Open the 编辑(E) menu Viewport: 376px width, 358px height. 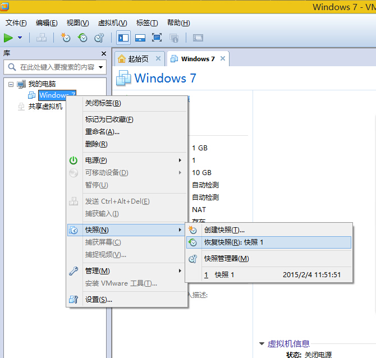pyautogui.click(x=47, y=23)
